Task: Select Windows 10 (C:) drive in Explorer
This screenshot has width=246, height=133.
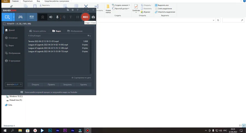Action: pos(14,96)
